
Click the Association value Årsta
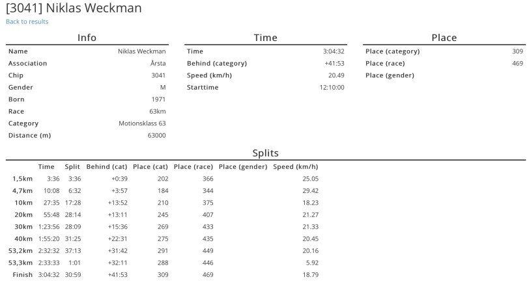[x=158, y=64]
